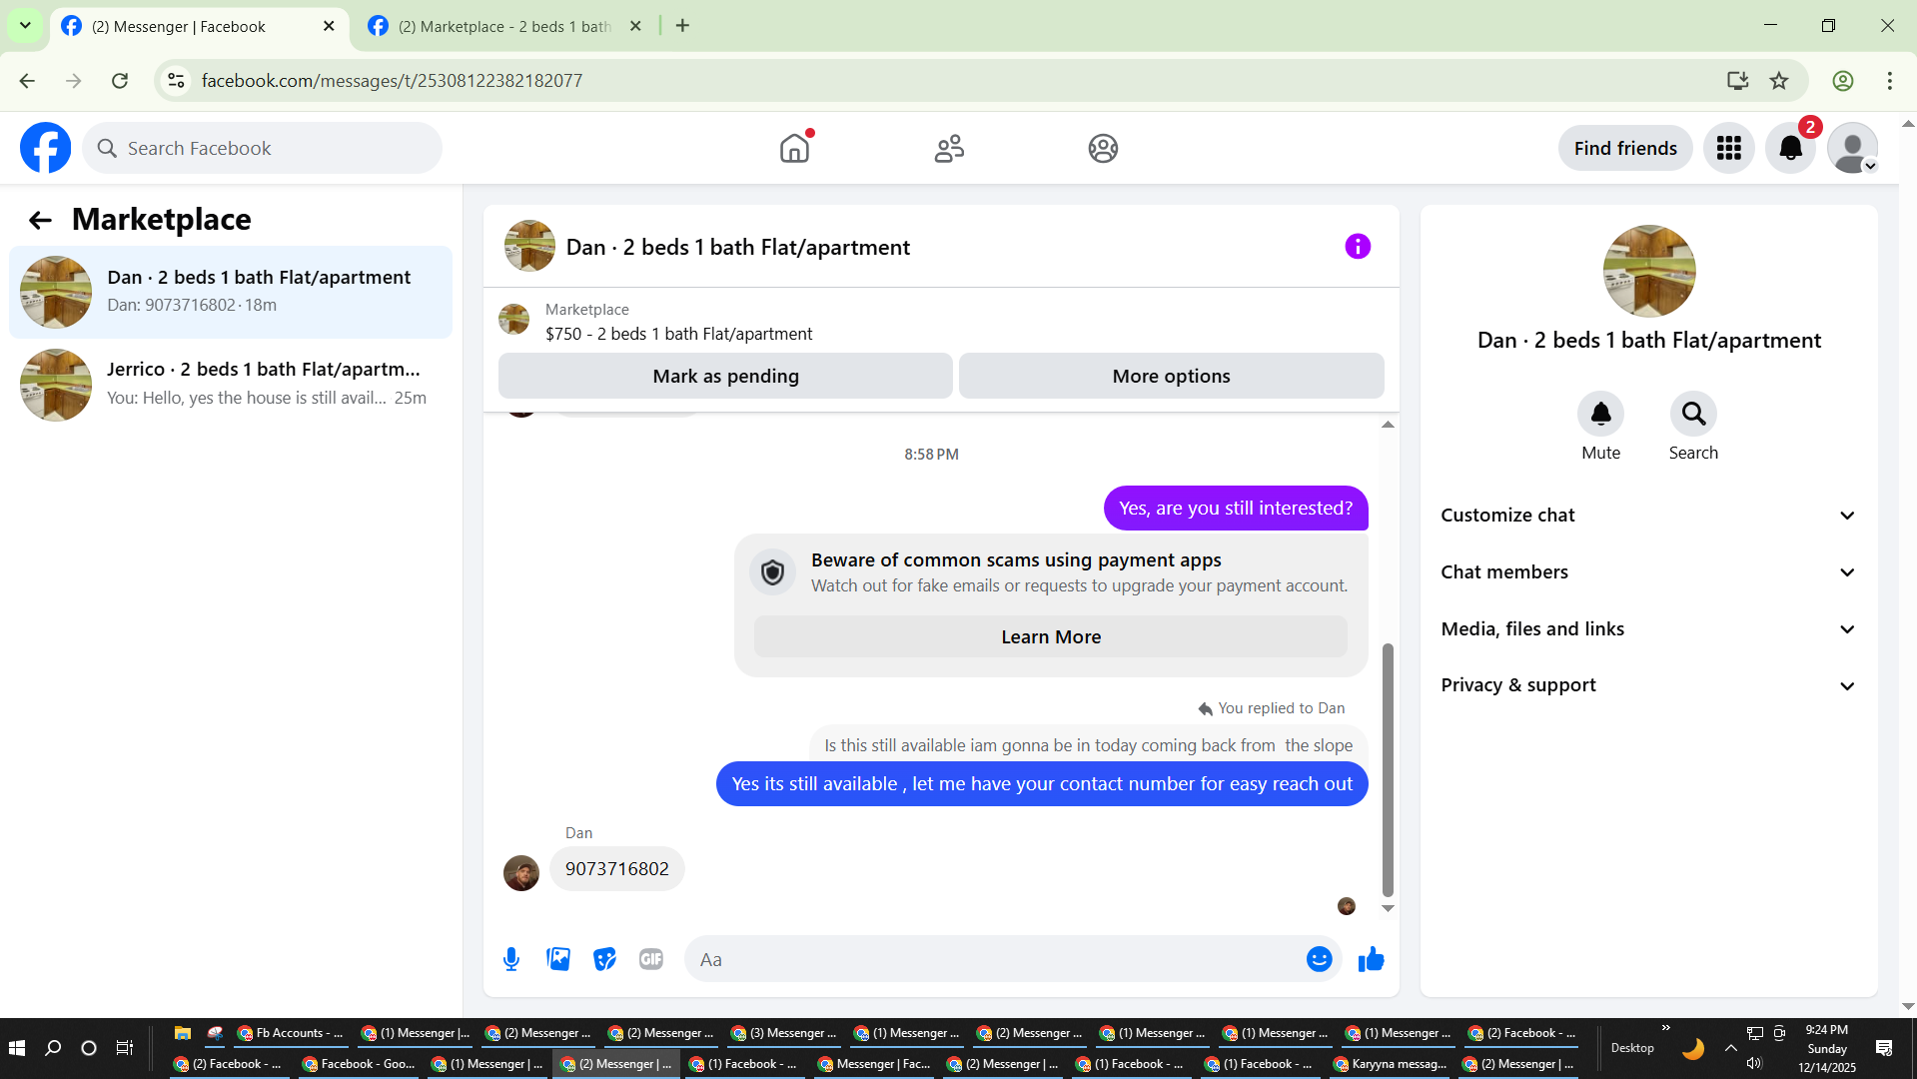
Task: Go back in browser history
Action: pos(27,81)
